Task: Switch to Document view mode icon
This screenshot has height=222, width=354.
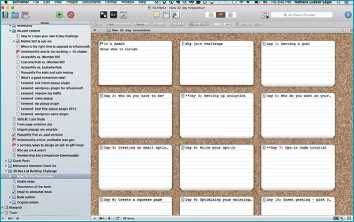Action: point(211,15)
